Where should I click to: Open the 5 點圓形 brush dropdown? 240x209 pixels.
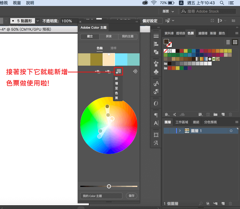coord(38,21)
